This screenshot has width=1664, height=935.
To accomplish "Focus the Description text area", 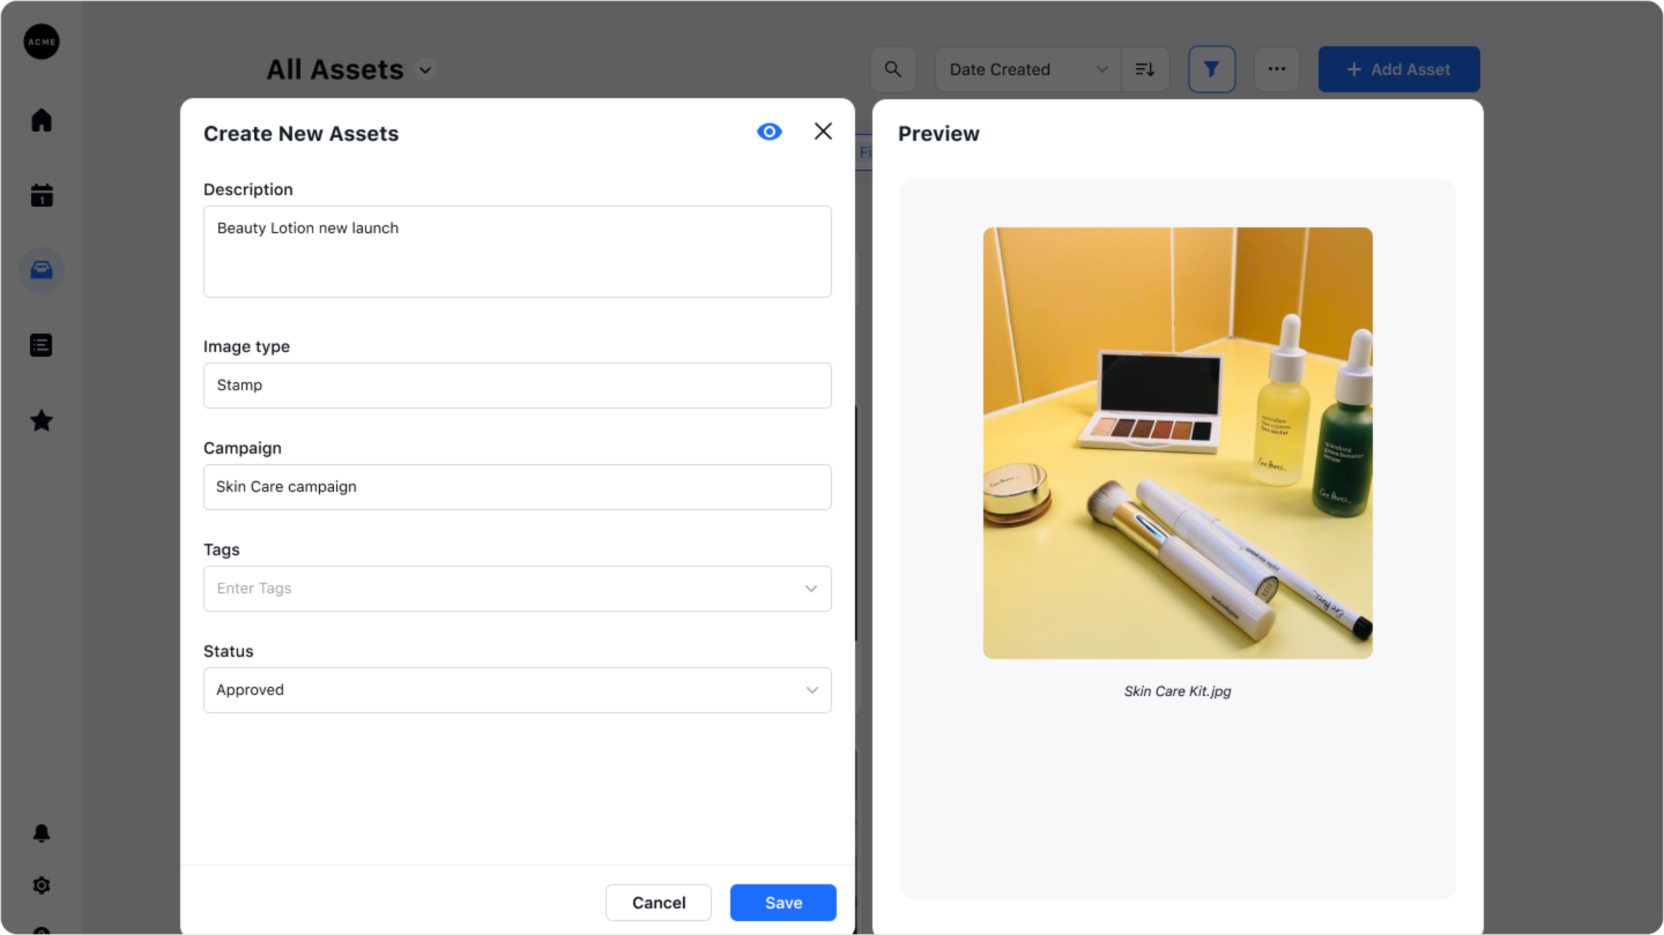I will click(517, 251).
